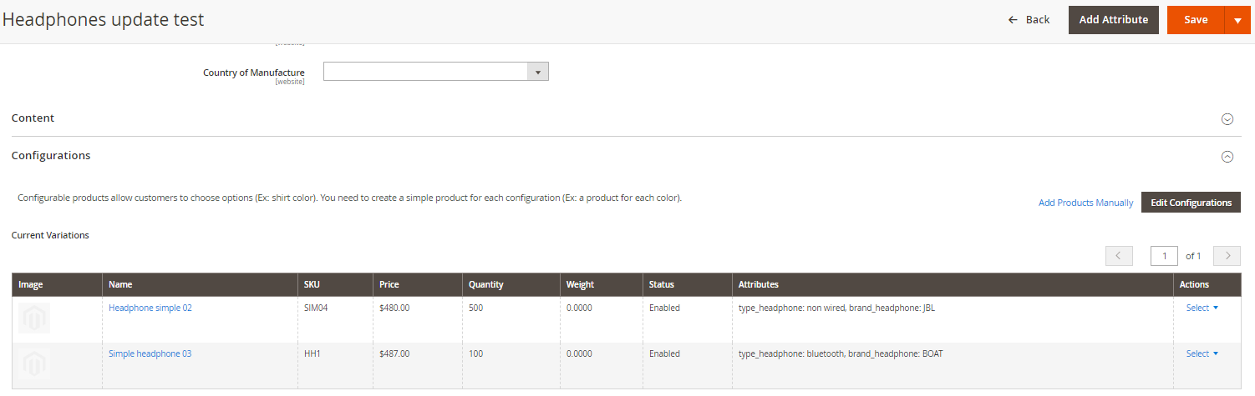
Task: Click the Configurations section header
Action: coord(51,156)
